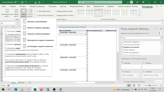Enable Чередующиеся столбцы checkbox
Viewport: 164px width, 92px height.
pyautogui.click(x=55, y=15)
